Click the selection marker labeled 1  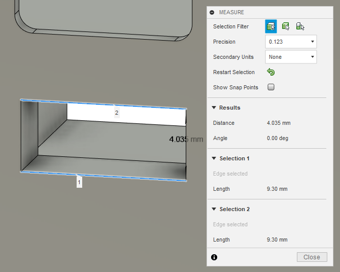tap(79, 182)
